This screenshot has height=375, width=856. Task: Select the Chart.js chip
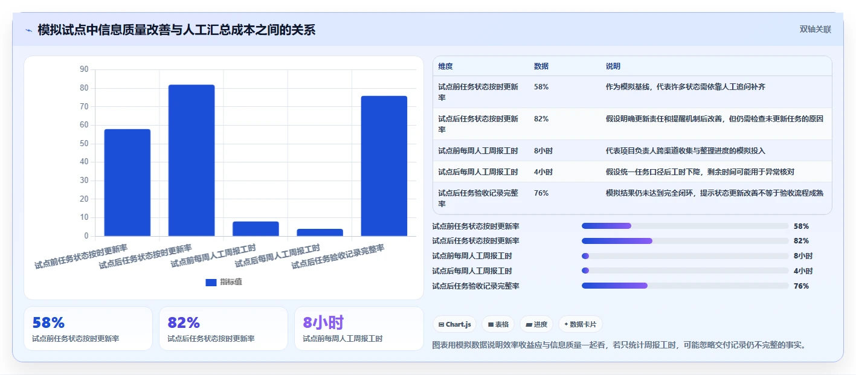tap(454, 324)
